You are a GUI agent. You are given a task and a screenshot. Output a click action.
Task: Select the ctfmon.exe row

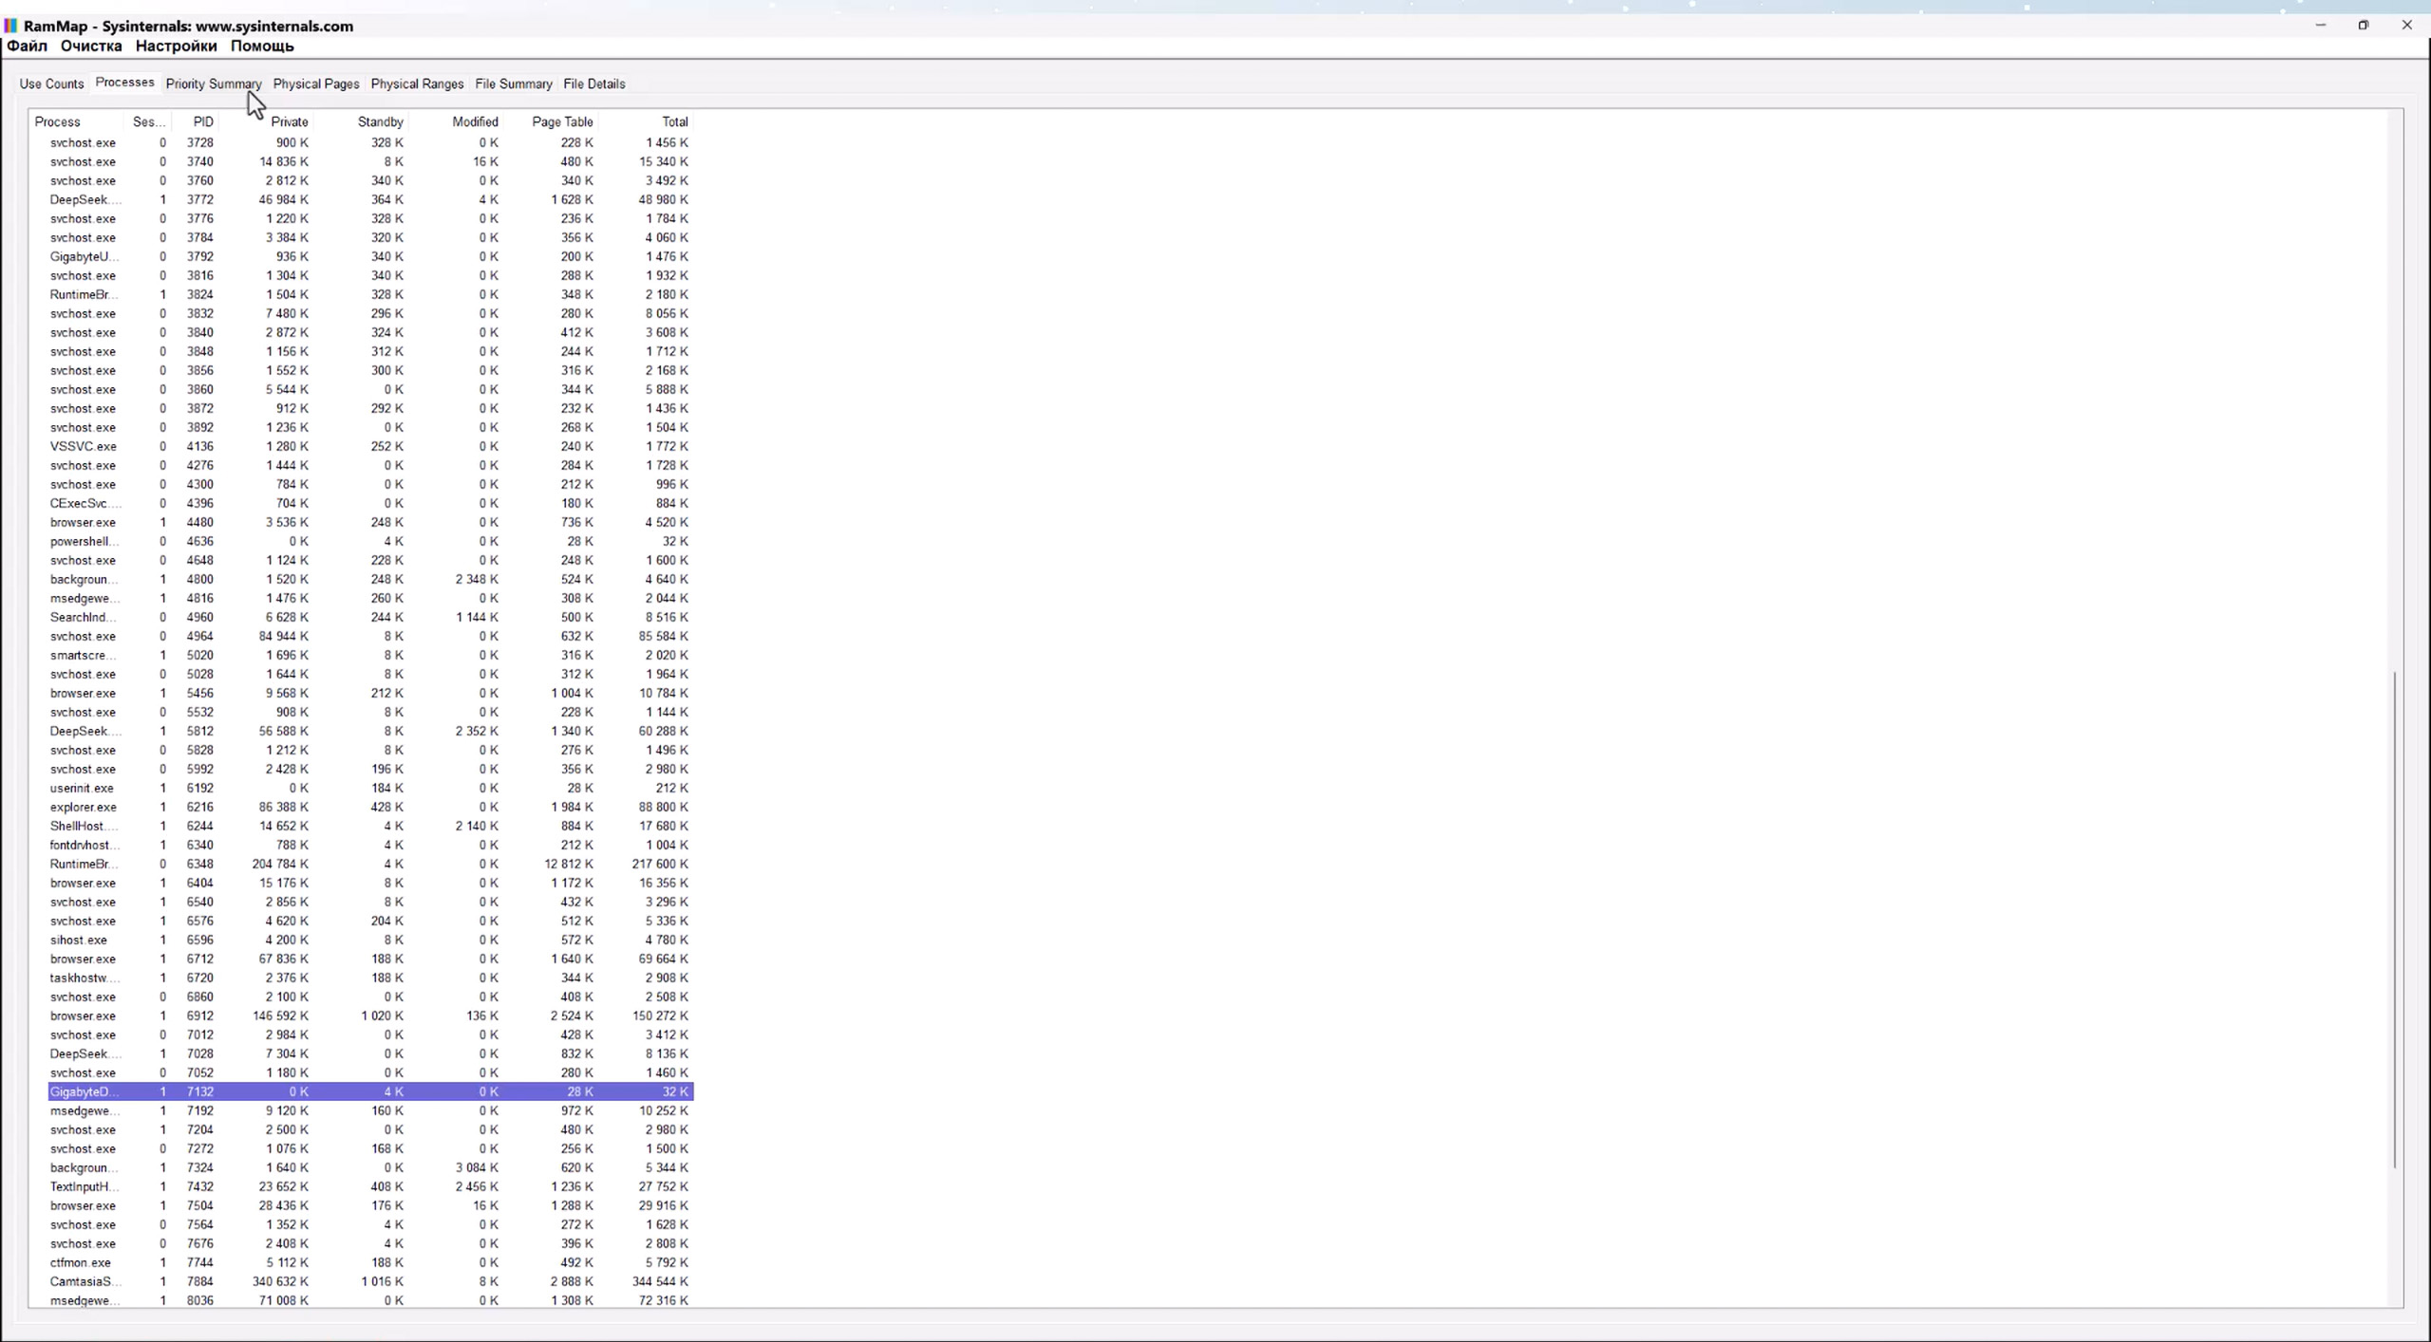(370, 1262)
